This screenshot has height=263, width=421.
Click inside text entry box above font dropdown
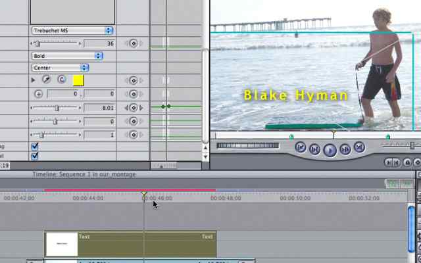coord(72,12)
